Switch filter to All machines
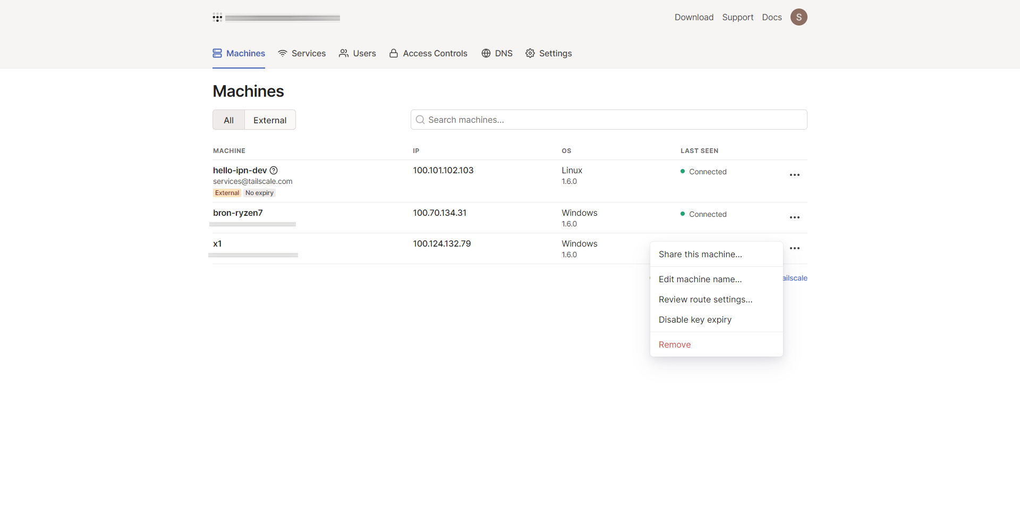This screenshot has width=1020, height=515. 228,120
